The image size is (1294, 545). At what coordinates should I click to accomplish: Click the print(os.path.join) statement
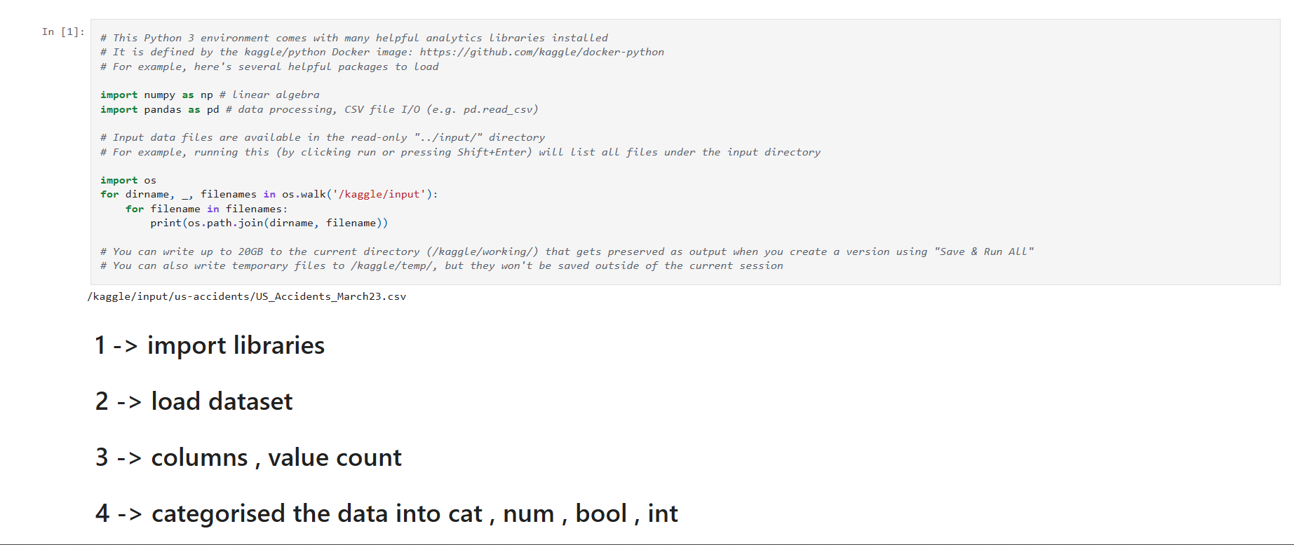tap(269, 223)
